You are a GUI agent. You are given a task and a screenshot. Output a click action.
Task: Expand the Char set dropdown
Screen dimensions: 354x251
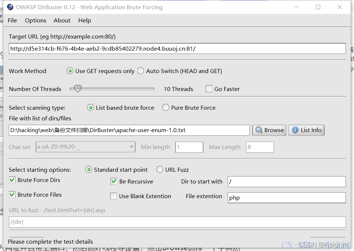tap(132, 147)
